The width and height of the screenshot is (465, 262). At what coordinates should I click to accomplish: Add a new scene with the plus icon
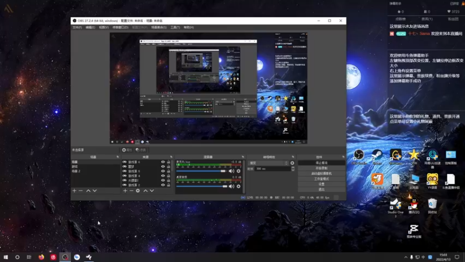pos(74,191)
